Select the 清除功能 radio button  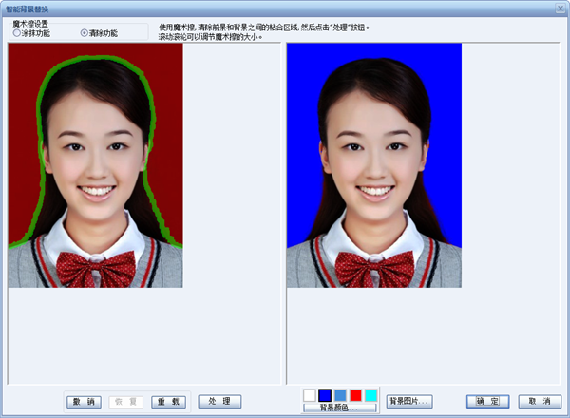99,33
